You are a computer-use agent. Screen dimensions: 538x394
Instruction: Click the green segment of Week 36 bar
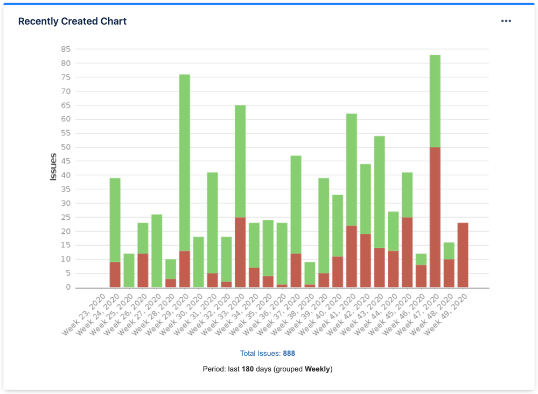coord(282,254)
